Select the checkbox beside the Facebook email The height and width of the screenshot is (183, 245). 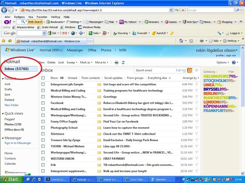[43, 103]
